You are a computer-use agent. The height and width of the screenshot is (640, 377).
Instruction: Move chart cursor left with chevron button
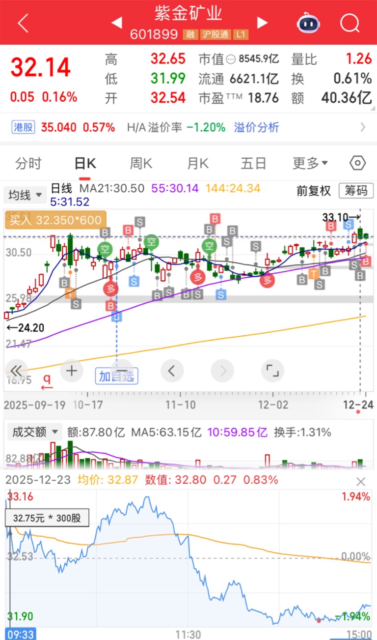click(172, 371)
